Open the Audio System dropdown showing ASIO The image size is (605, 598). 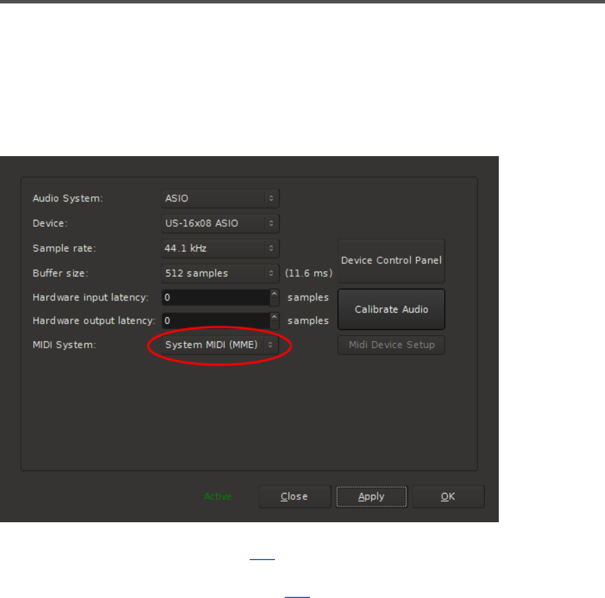click(x=220, y=199)
